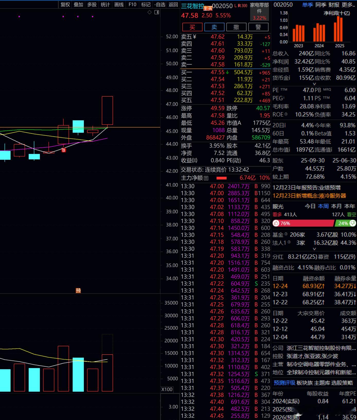Image resolution: width=357 pixels, height=420 pixels.
Task: Remove stock via -自选 button
Action: [160, 4]
